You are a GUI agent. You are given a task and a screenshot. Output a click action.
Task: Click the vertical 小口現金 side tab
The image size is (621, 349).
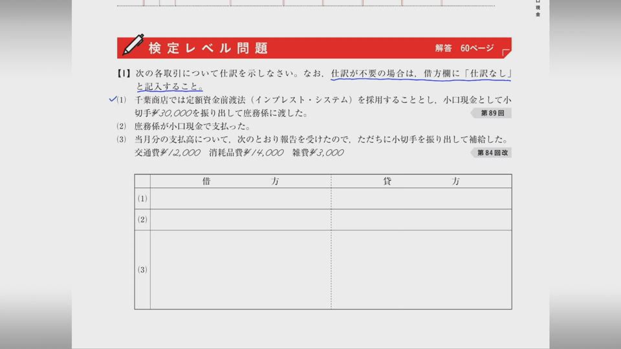(538, 8)
